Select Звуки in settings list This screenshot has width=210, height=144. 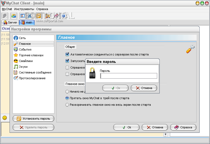coord(33,67)
